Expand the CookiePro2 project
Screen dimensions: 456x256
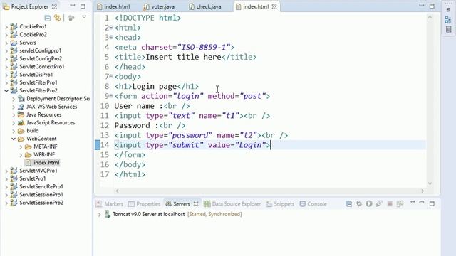pyautogui.click(x=6, y=35)
